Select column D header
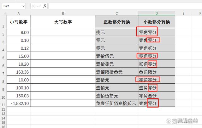Screen dimensions: 202x128 157,13
